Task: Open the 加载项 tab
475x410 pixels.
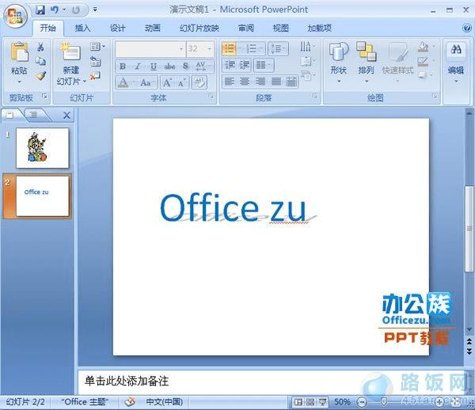Action: click(x=319, y=28)
